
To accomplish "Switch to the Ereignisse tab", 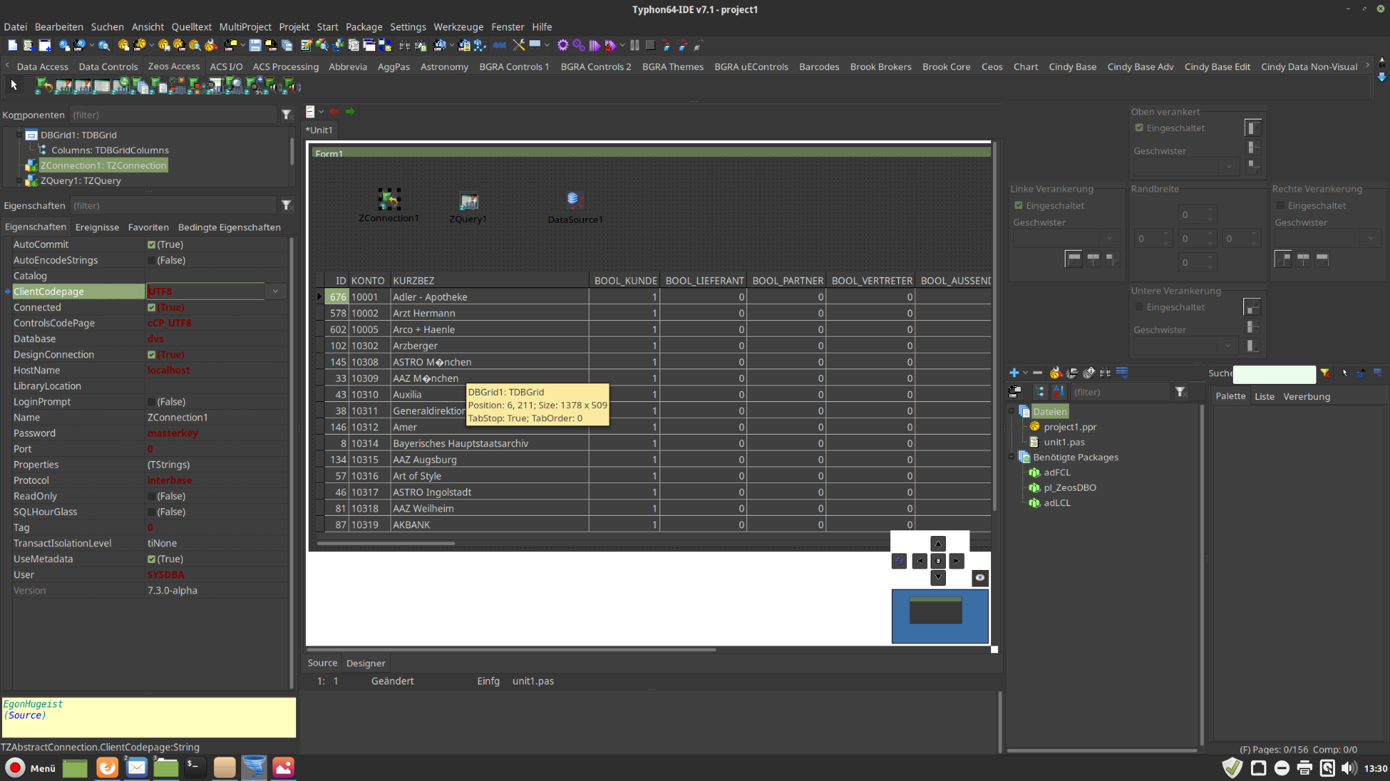I will [x=97, y=227].
